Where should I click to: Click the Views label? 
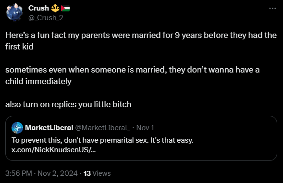tap(101, 173)
